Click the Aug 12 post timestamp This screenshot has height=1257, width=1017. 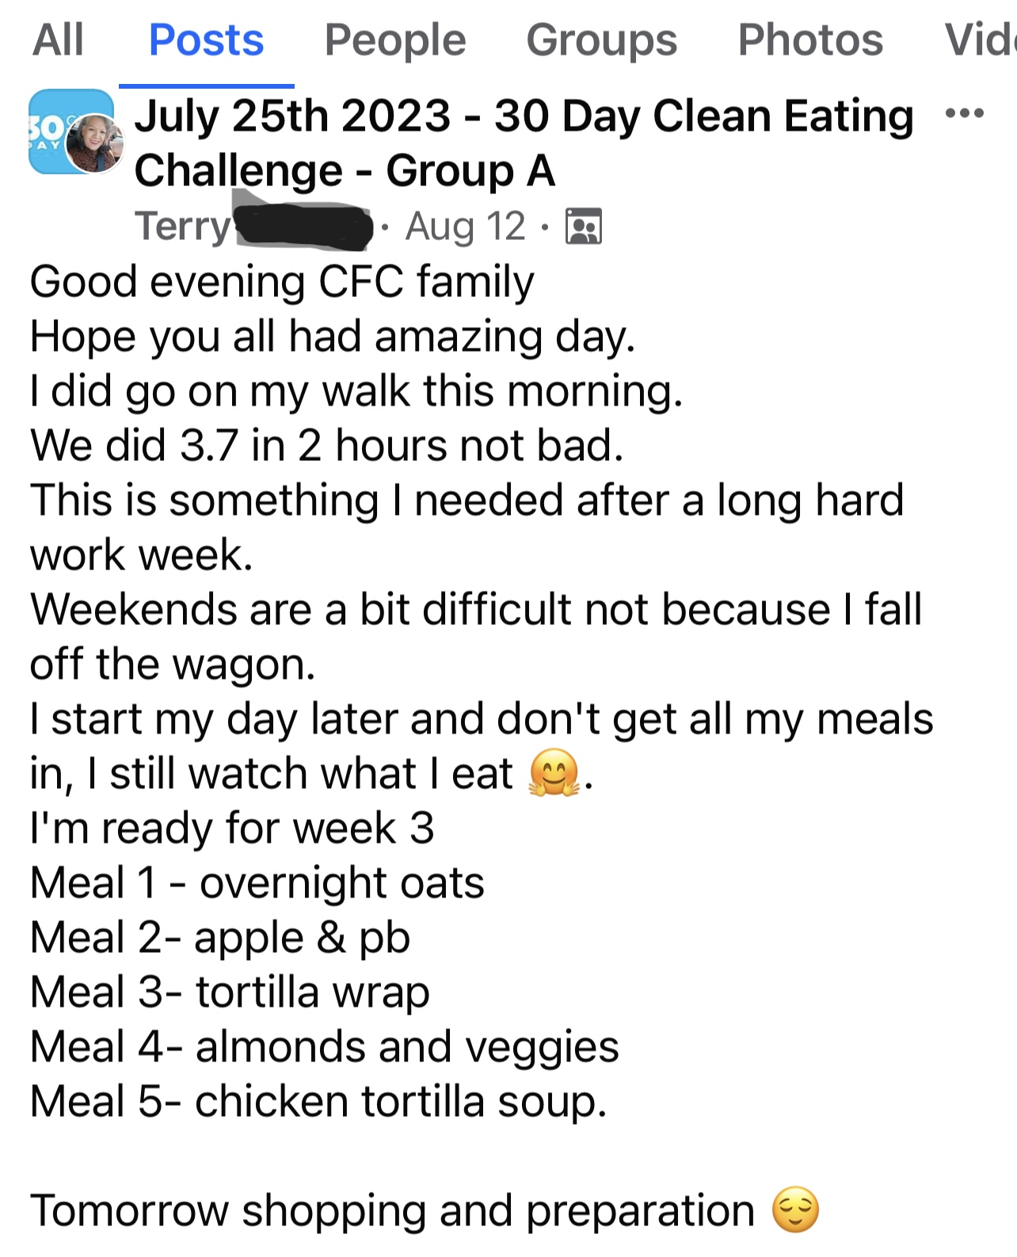pos(465,227)
